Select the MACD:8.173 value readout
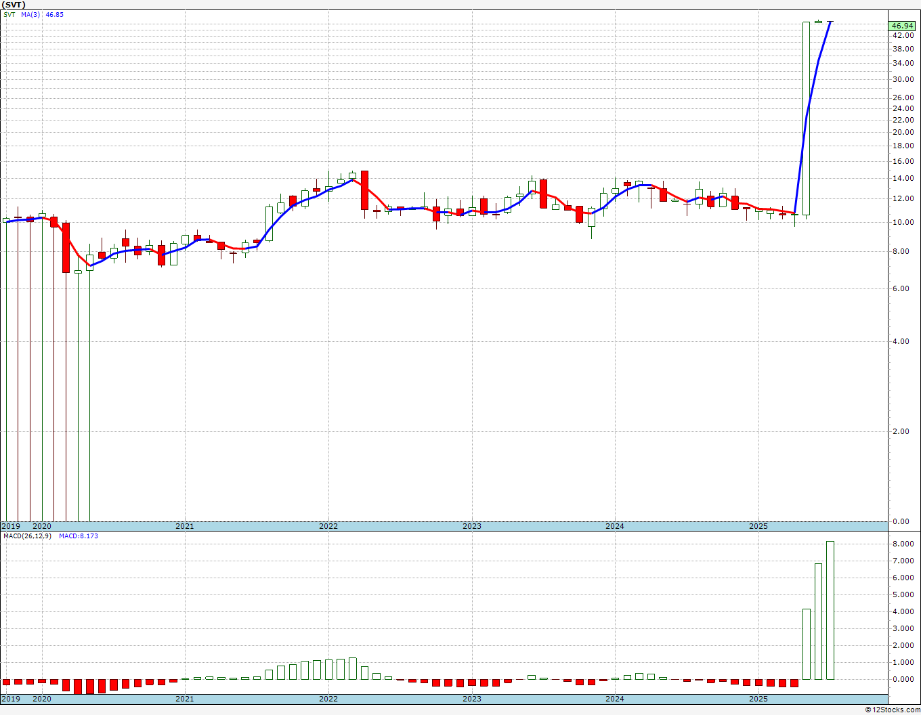Viewport: 921px width, 715px height. coord(79,536)
